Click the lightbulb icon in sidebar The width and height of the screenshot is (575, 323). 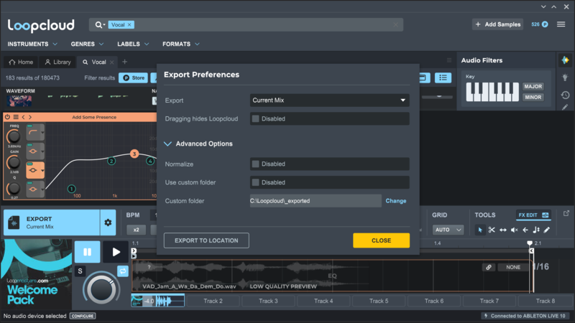click(566, 78)
